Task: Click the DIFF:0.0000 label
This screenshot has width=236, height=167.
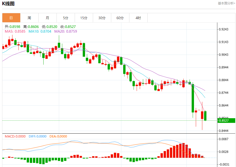Action: click(38, 136)
